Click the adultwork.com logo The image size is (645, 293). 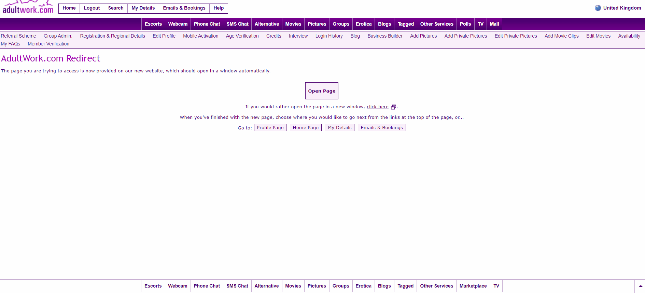coord(28,8)
